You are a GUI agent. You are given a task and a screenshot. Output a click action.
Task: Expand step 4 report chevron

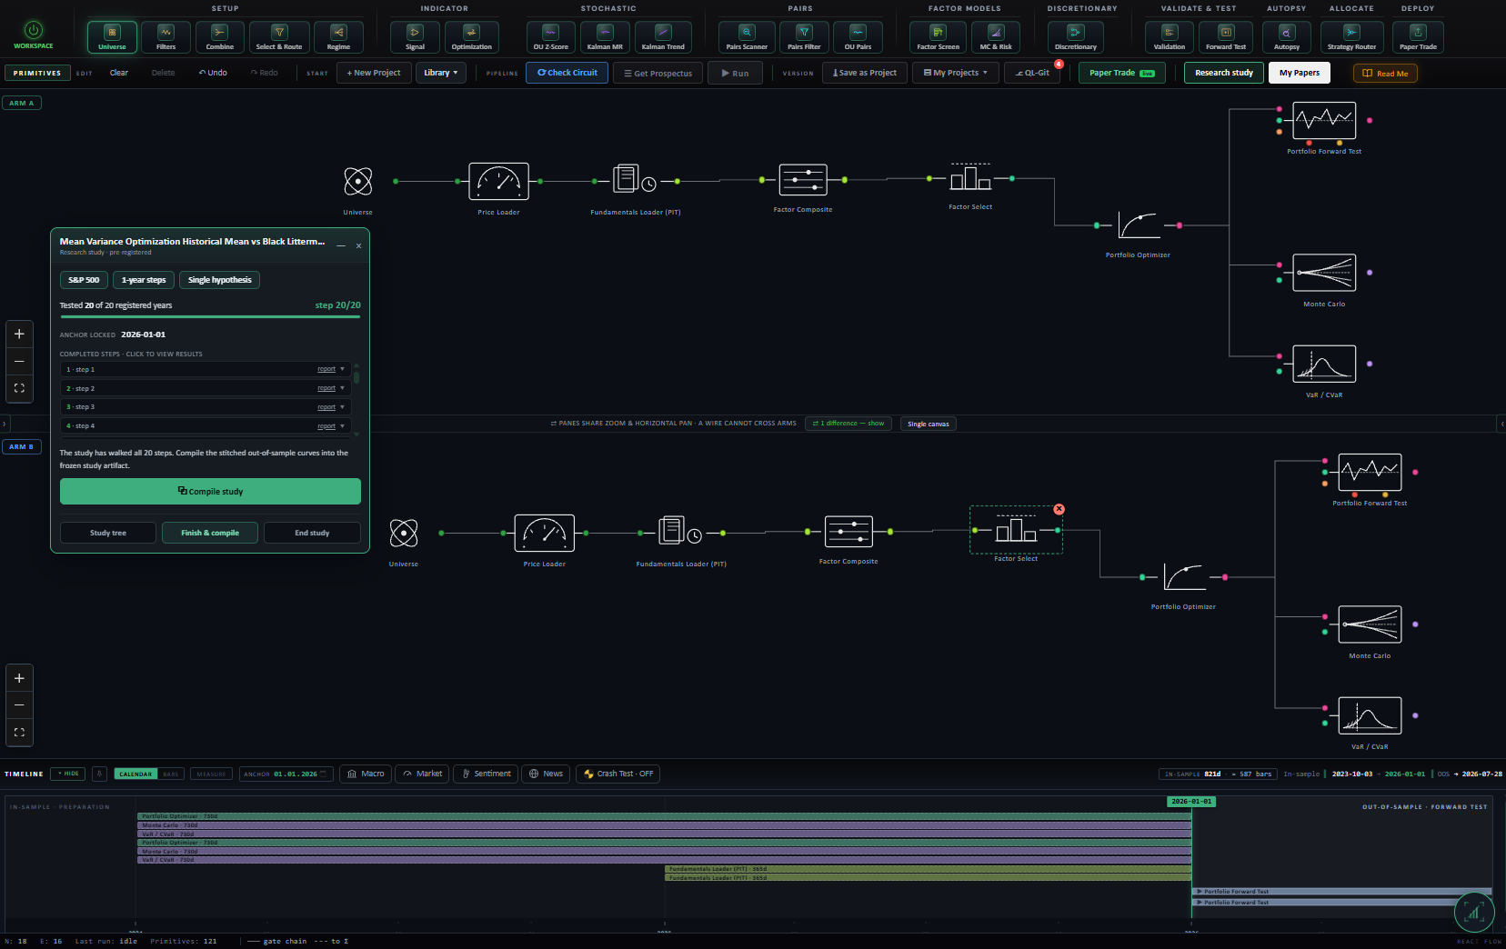(343, 426)
